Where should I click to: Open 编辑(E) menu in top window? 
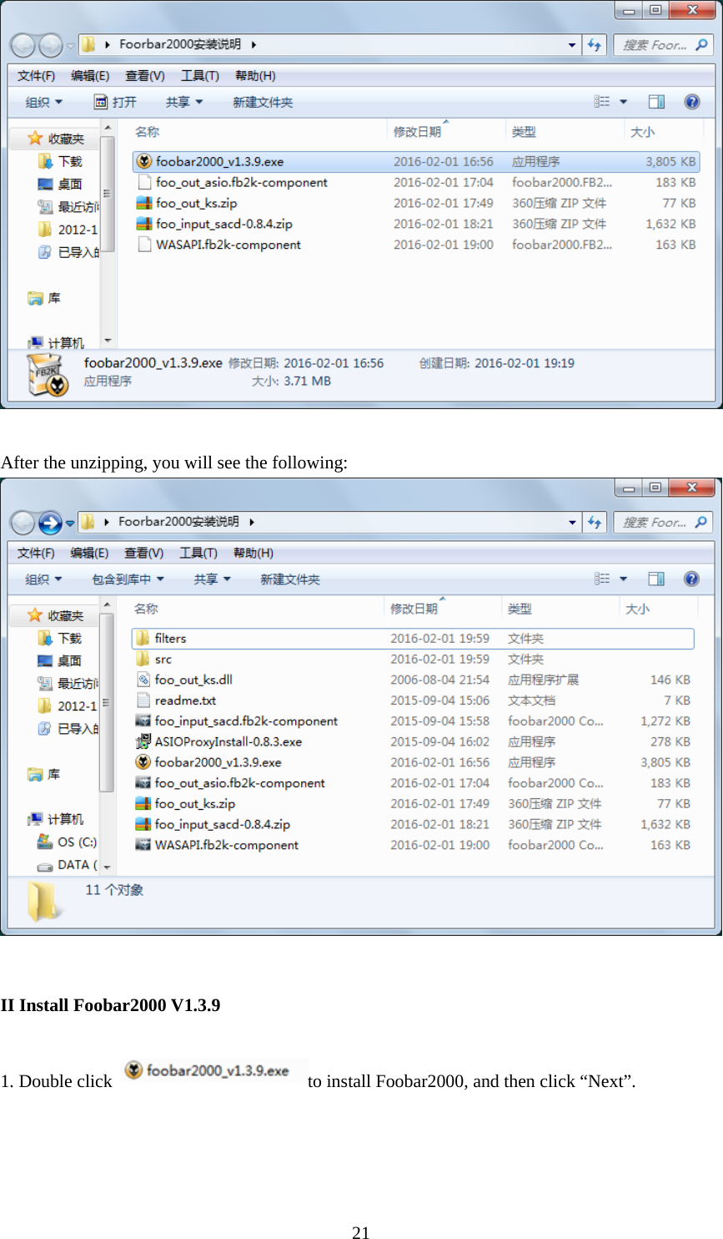[x=90, y=76]
